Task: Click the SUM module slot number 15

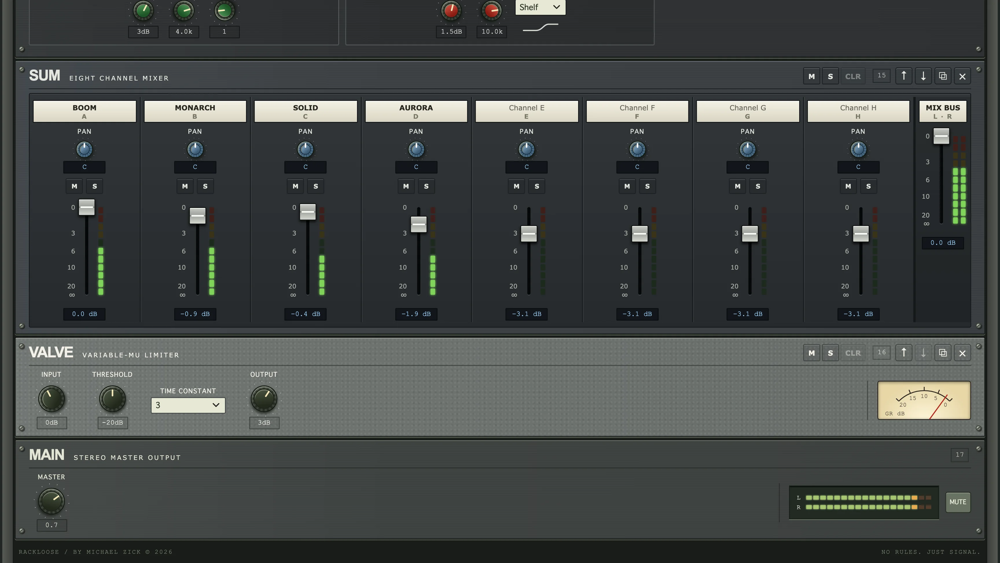Action: pos(881,75)
